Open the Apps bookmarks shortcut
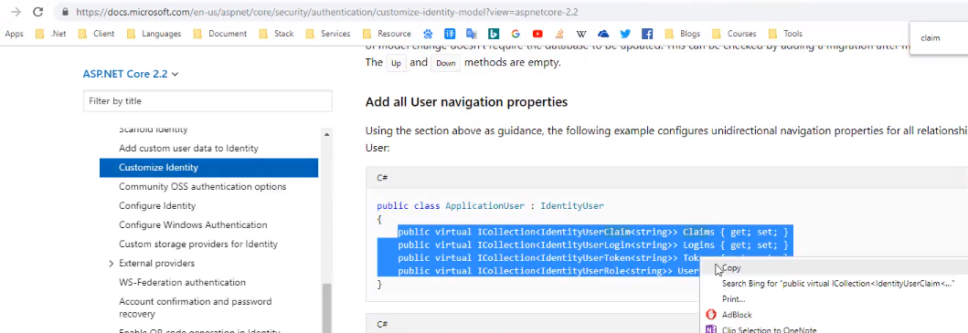The image size is (968, 333). [15, 34]
